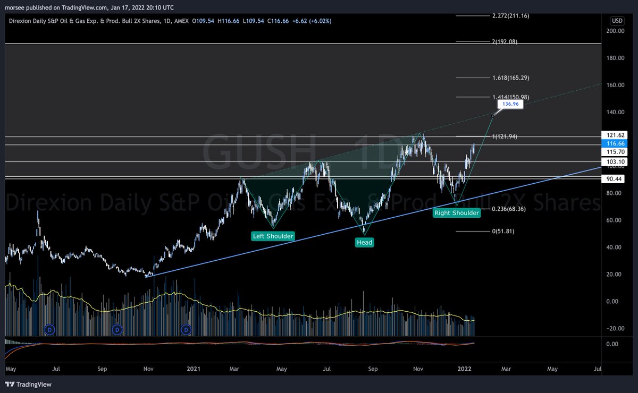The image size is (638, 393).
Task: Toggle visibility of the 103.10 level label
Action: click(616, 162)
